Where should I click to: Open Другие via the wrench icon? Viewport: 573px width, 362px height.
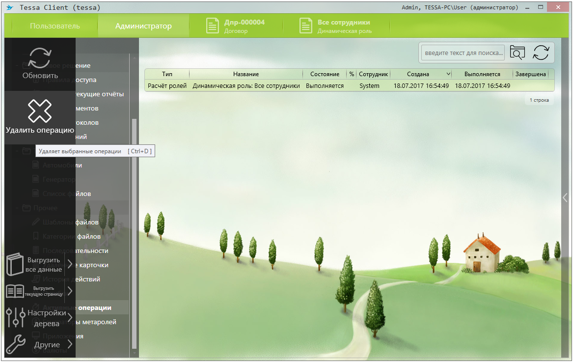(16, 344)
